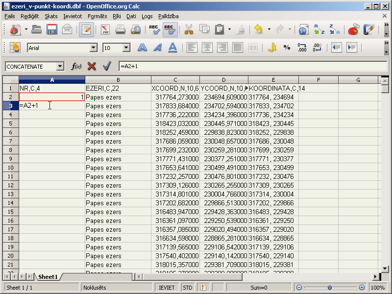Open the Dati menu
Screen dimensions: 392x294
[131, 16]
